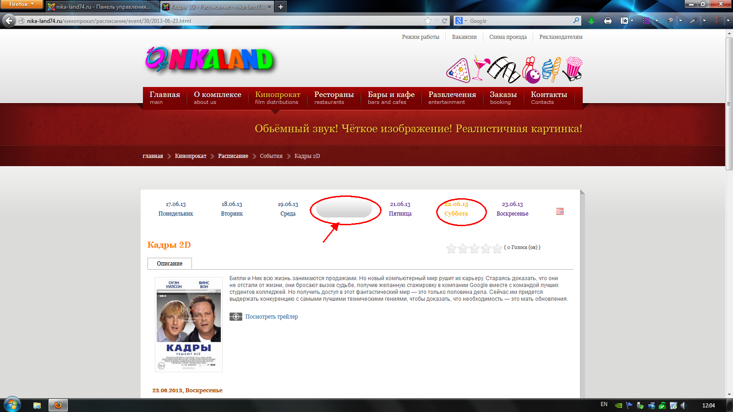Switch to nika-land74.ru Панель управления tab
The image size is (733, 412).
102,7
